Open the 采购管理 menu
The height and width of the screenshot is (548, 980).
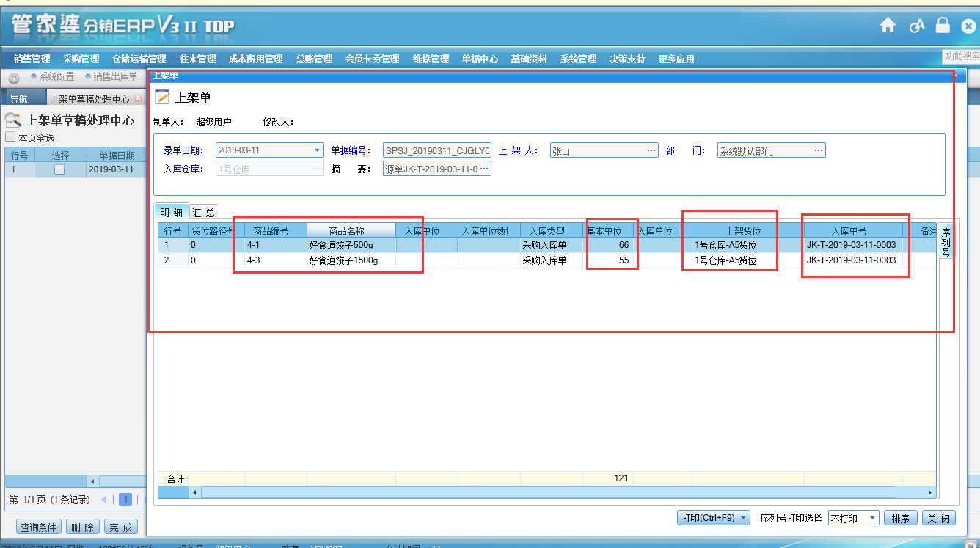tap(81, 59)
